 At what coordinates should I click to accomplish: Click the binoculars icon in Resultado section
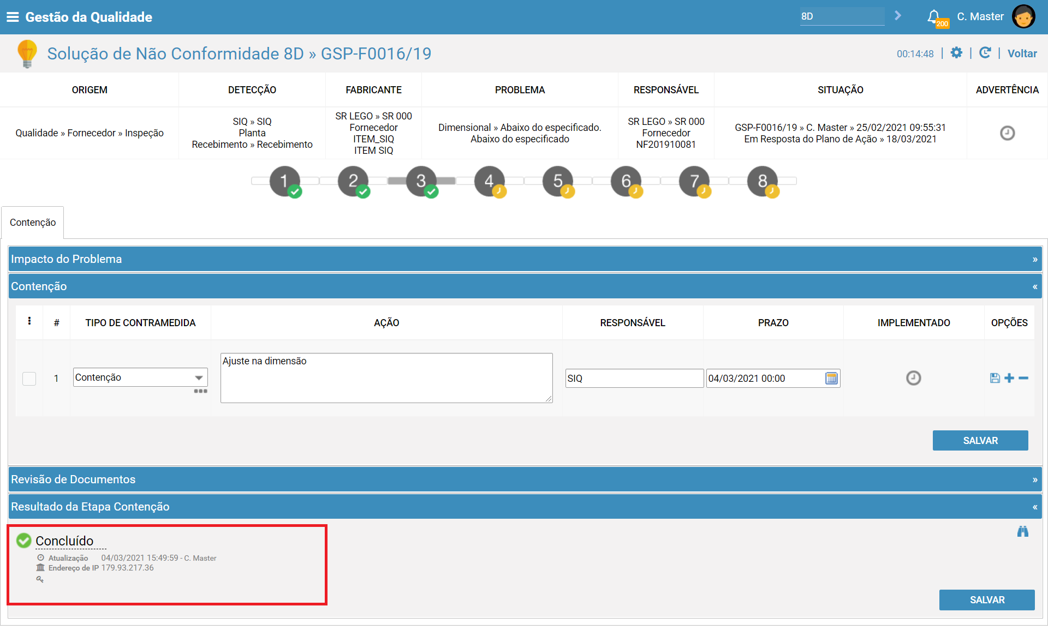click(x=1023, y=531)
